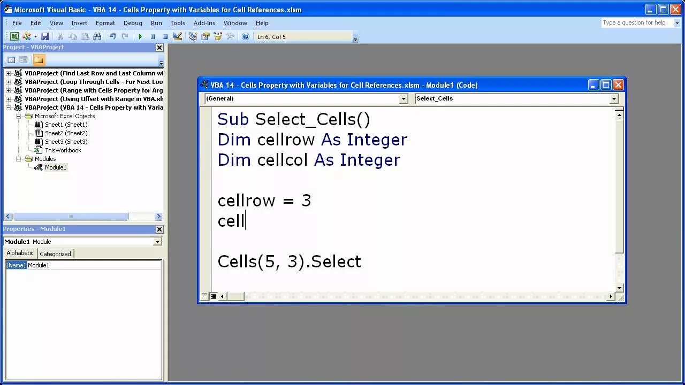The image size is (685, 385).
Task: Collapse the Modules folder
Action: pyautogui.click(x=18, y=159)
